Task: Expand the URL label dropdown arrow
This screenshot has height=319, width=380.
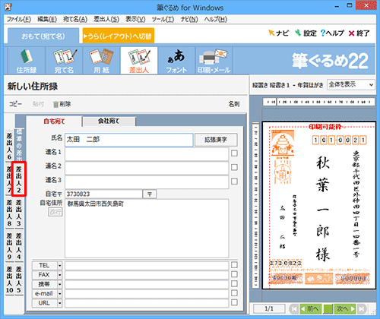Action: click(x=59, y=303)
